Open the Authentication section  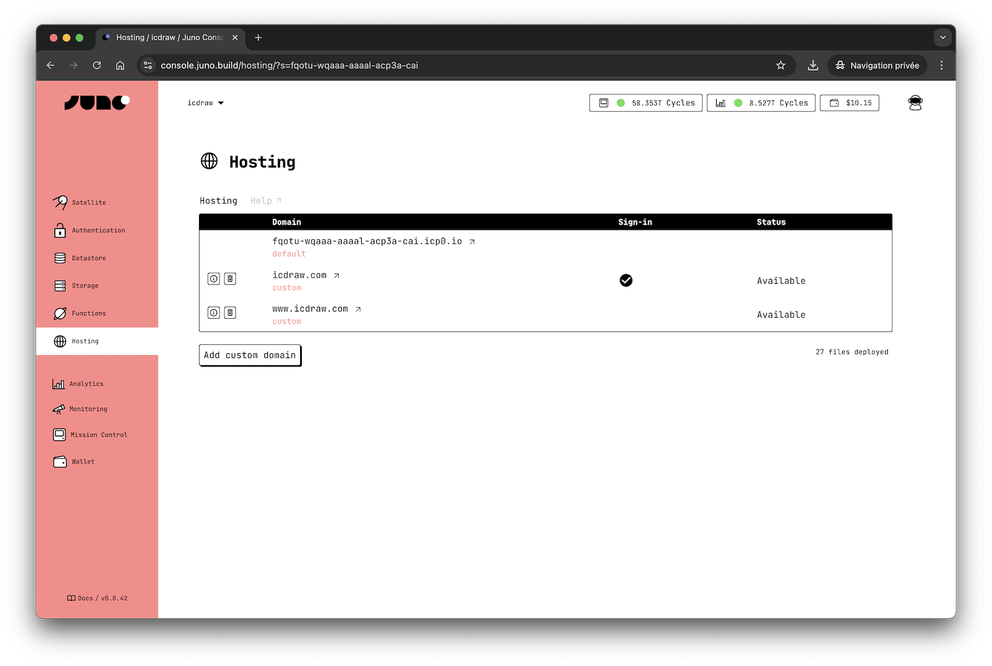(x=98, y=230)
